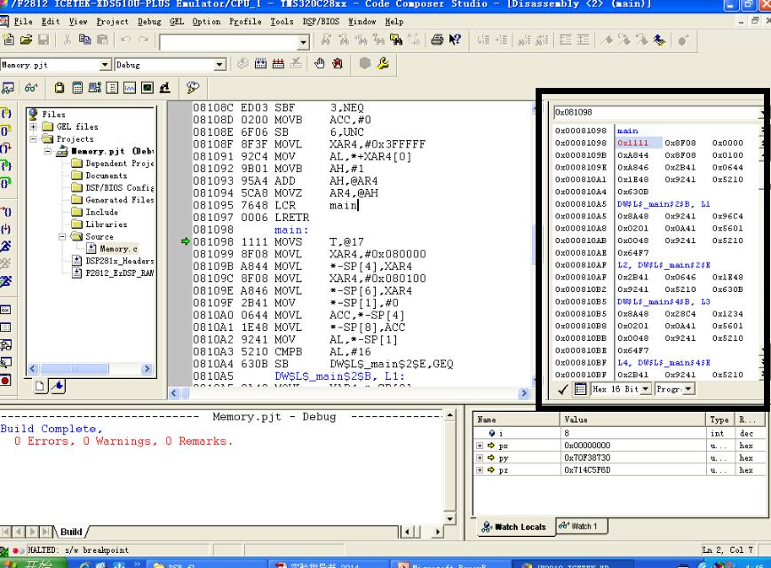Click the lightning cloud scripting icon
This screenshot has width=771, height=568.
192,88
